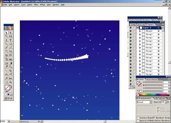Open the Transparency panel flyout menu
The width and height of the screenshot is (171, 123).
[169, 98]
